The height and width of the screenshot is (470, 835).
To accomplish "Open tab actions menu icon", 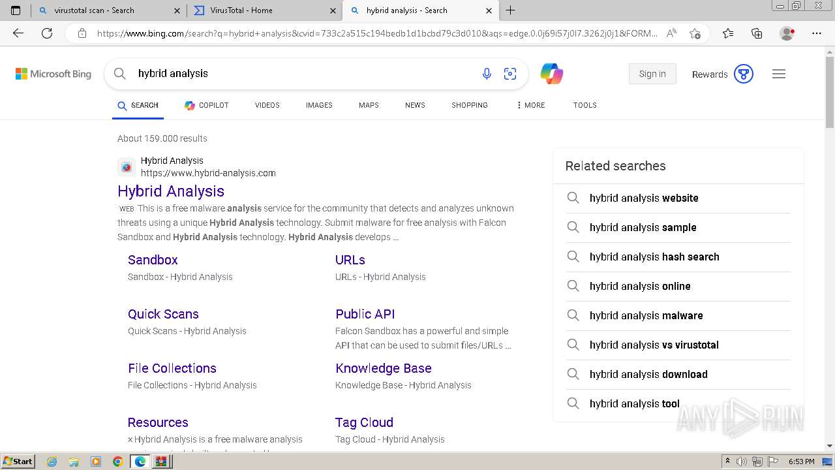I will pyautogui.click(x=16, y=10).
